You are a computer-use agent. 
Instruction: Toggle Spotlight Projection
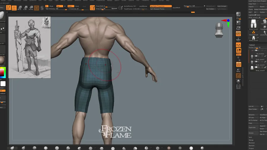tap(161, 6)
